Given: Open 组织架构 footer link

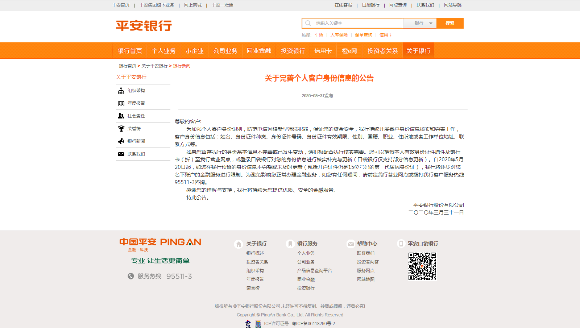Looking at the screenshot, I should (255, 271).
